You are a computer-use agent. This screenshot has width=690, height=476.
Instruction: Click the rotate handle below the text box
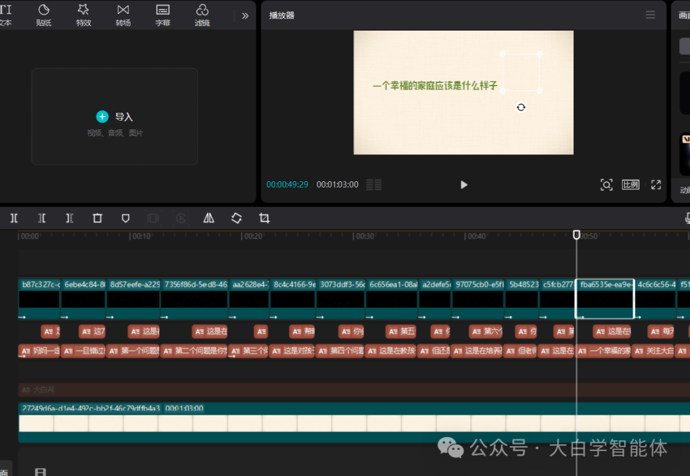[x=521, y=107]
